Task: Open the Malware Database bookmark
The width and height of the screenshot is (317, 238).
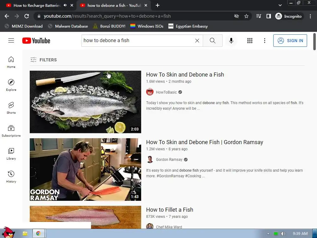Action: click(x=68, y=26)
